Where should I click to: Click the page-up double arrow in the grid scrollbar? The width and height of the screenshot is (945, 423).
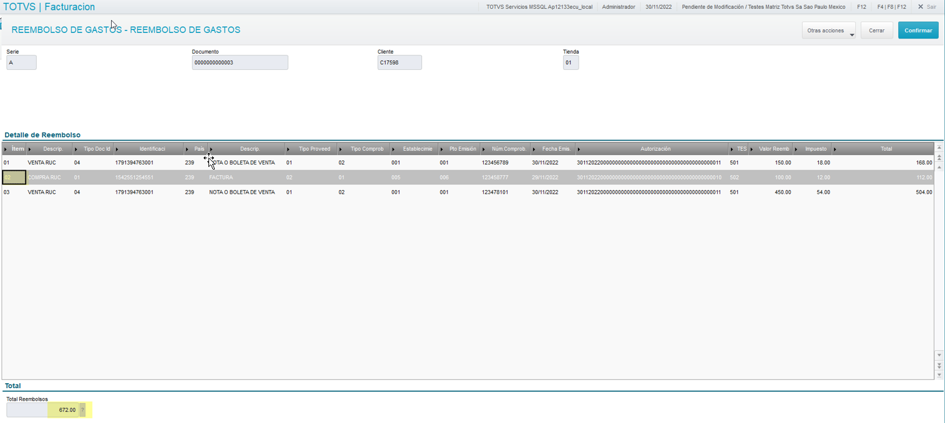point(939,158)
